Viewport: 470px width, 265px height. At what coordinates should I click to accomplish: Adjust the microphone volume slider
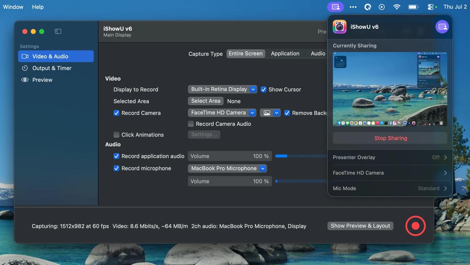[301, 181]
